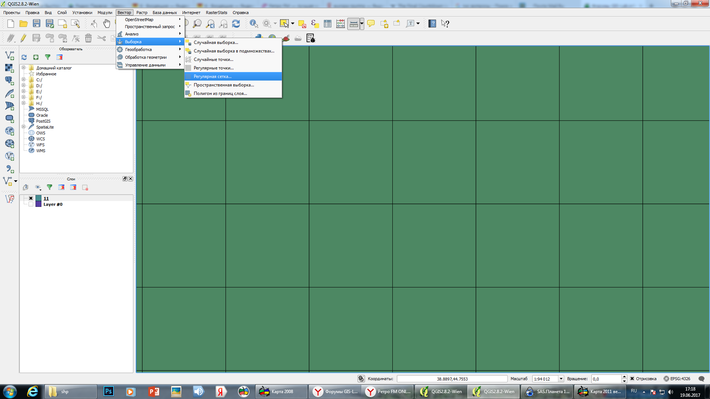Open the Растр menu
The height and width of the screenshot is (399, 710).
coord(142,13)
